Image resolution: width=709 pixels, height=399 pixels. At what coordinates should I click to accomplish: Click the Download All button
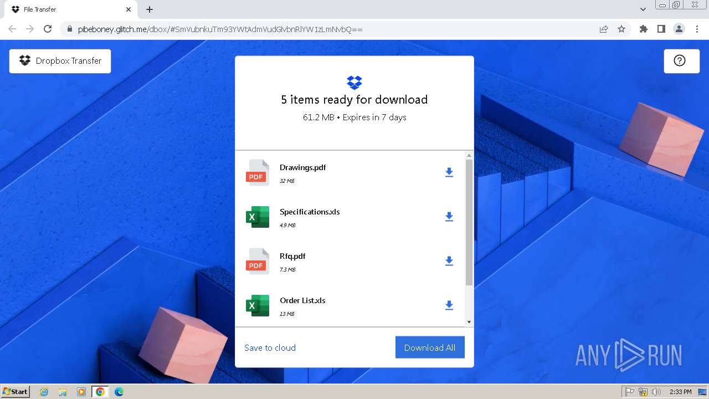pos(430,347)
